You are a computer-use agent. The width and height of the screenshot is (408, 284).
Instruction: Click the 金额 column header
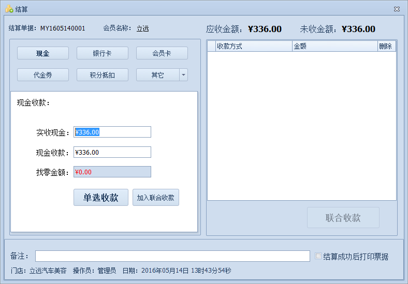click(334, 47)
